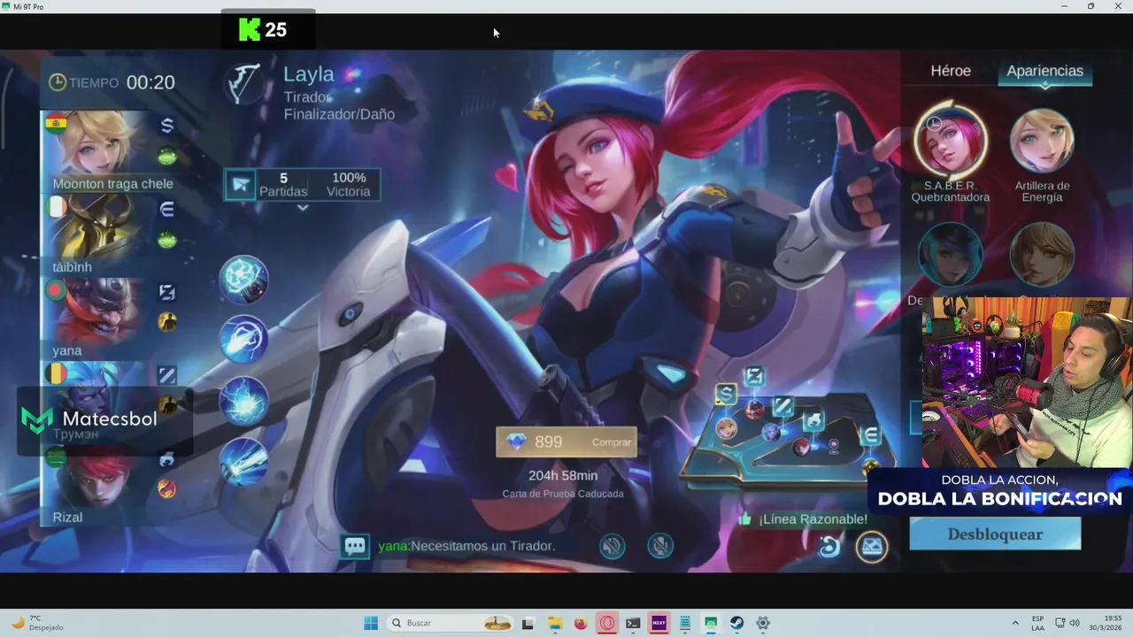Click the swirl icon near map button
1133x637 pixels.
point(829,548)
